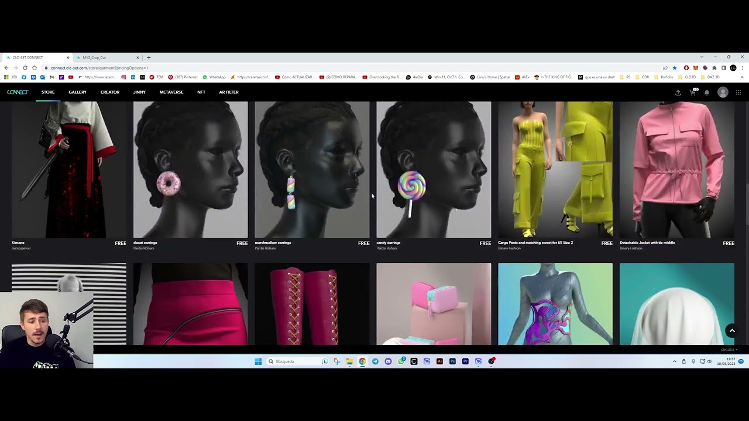Open the apps grid menu icon
This screenshot has height=421, width=749.
tap(738, 92)
